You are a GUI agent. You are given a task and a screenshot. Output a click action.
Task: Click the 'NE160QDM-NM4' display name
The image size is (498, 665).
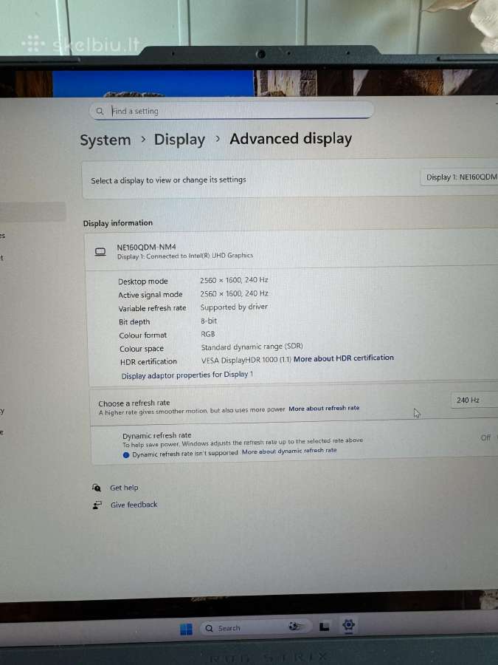(x=147, y=247)
